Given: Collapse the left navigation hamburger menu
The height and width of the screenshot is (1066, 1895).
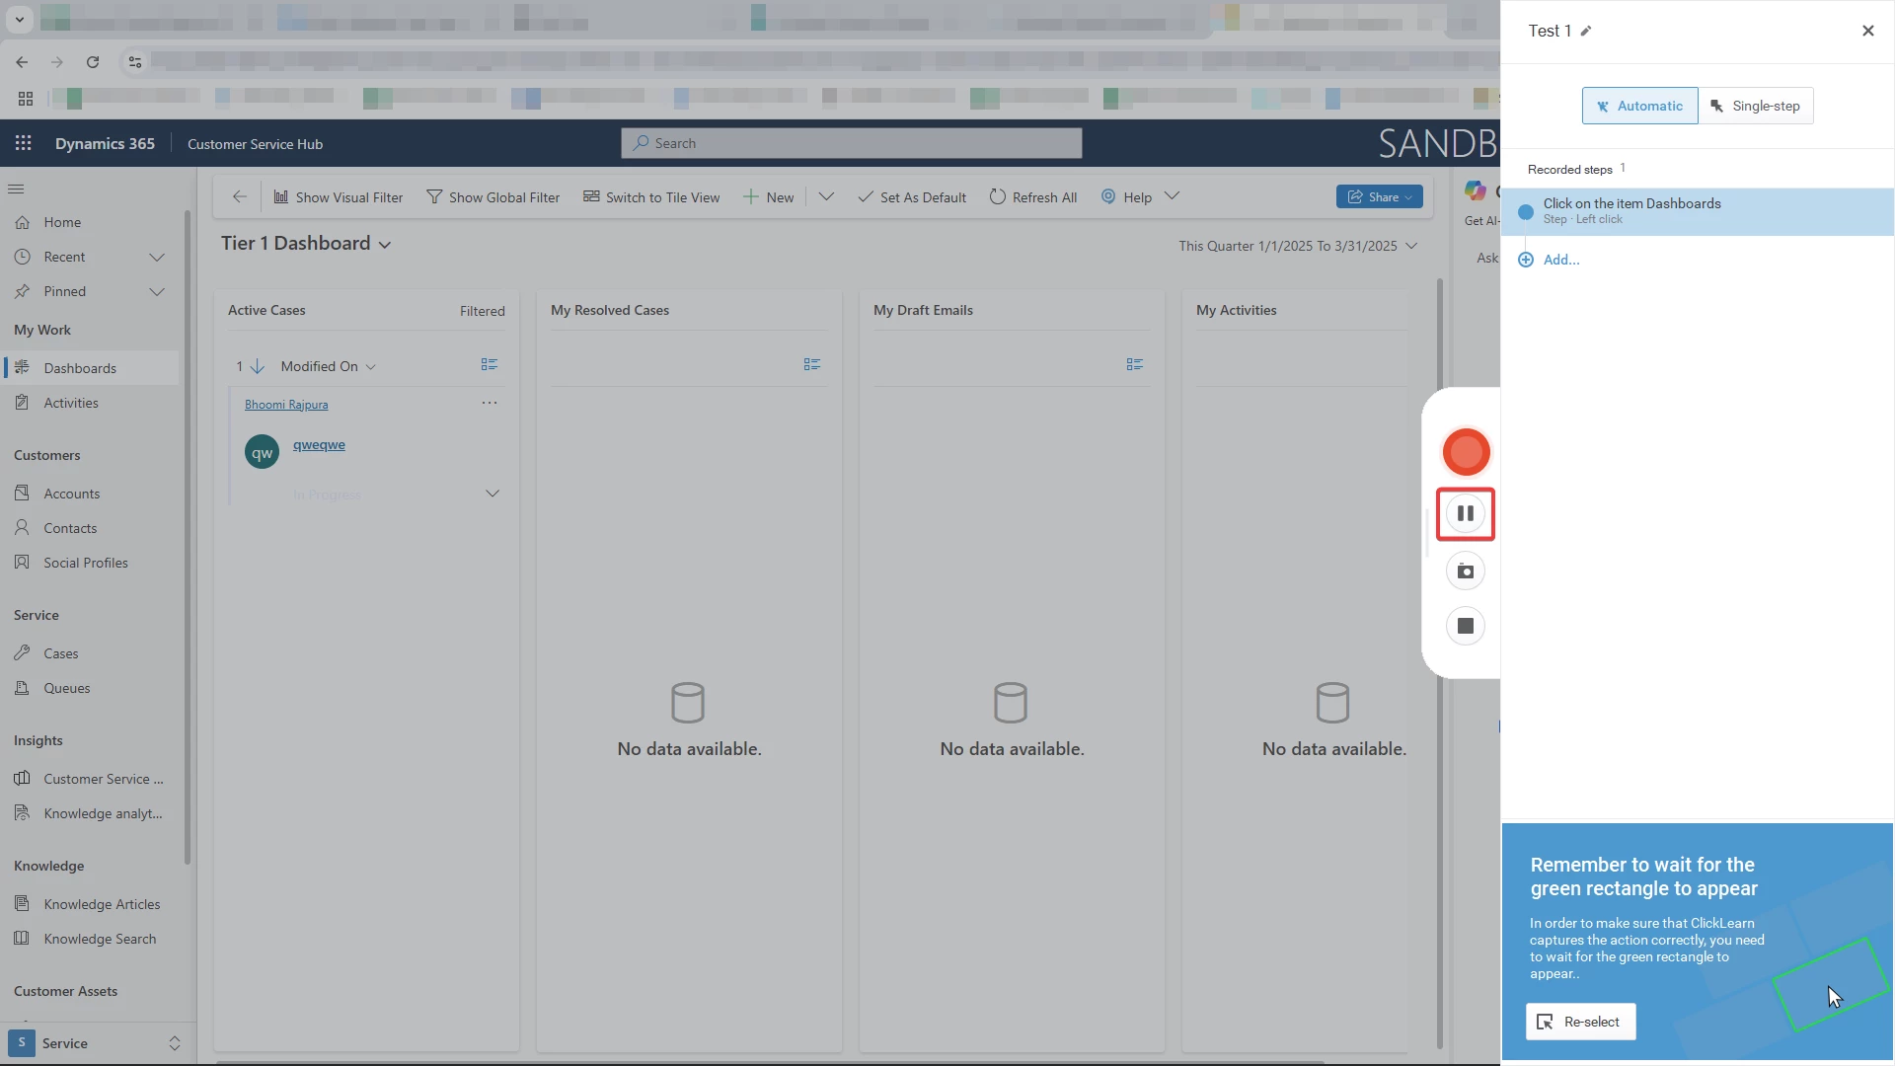Looking at the screenshot, I should pos(16,189).
